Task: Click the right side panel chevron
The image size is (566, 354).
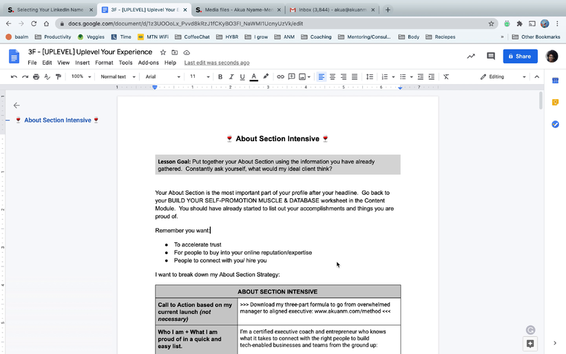Action: click(555, 343)
